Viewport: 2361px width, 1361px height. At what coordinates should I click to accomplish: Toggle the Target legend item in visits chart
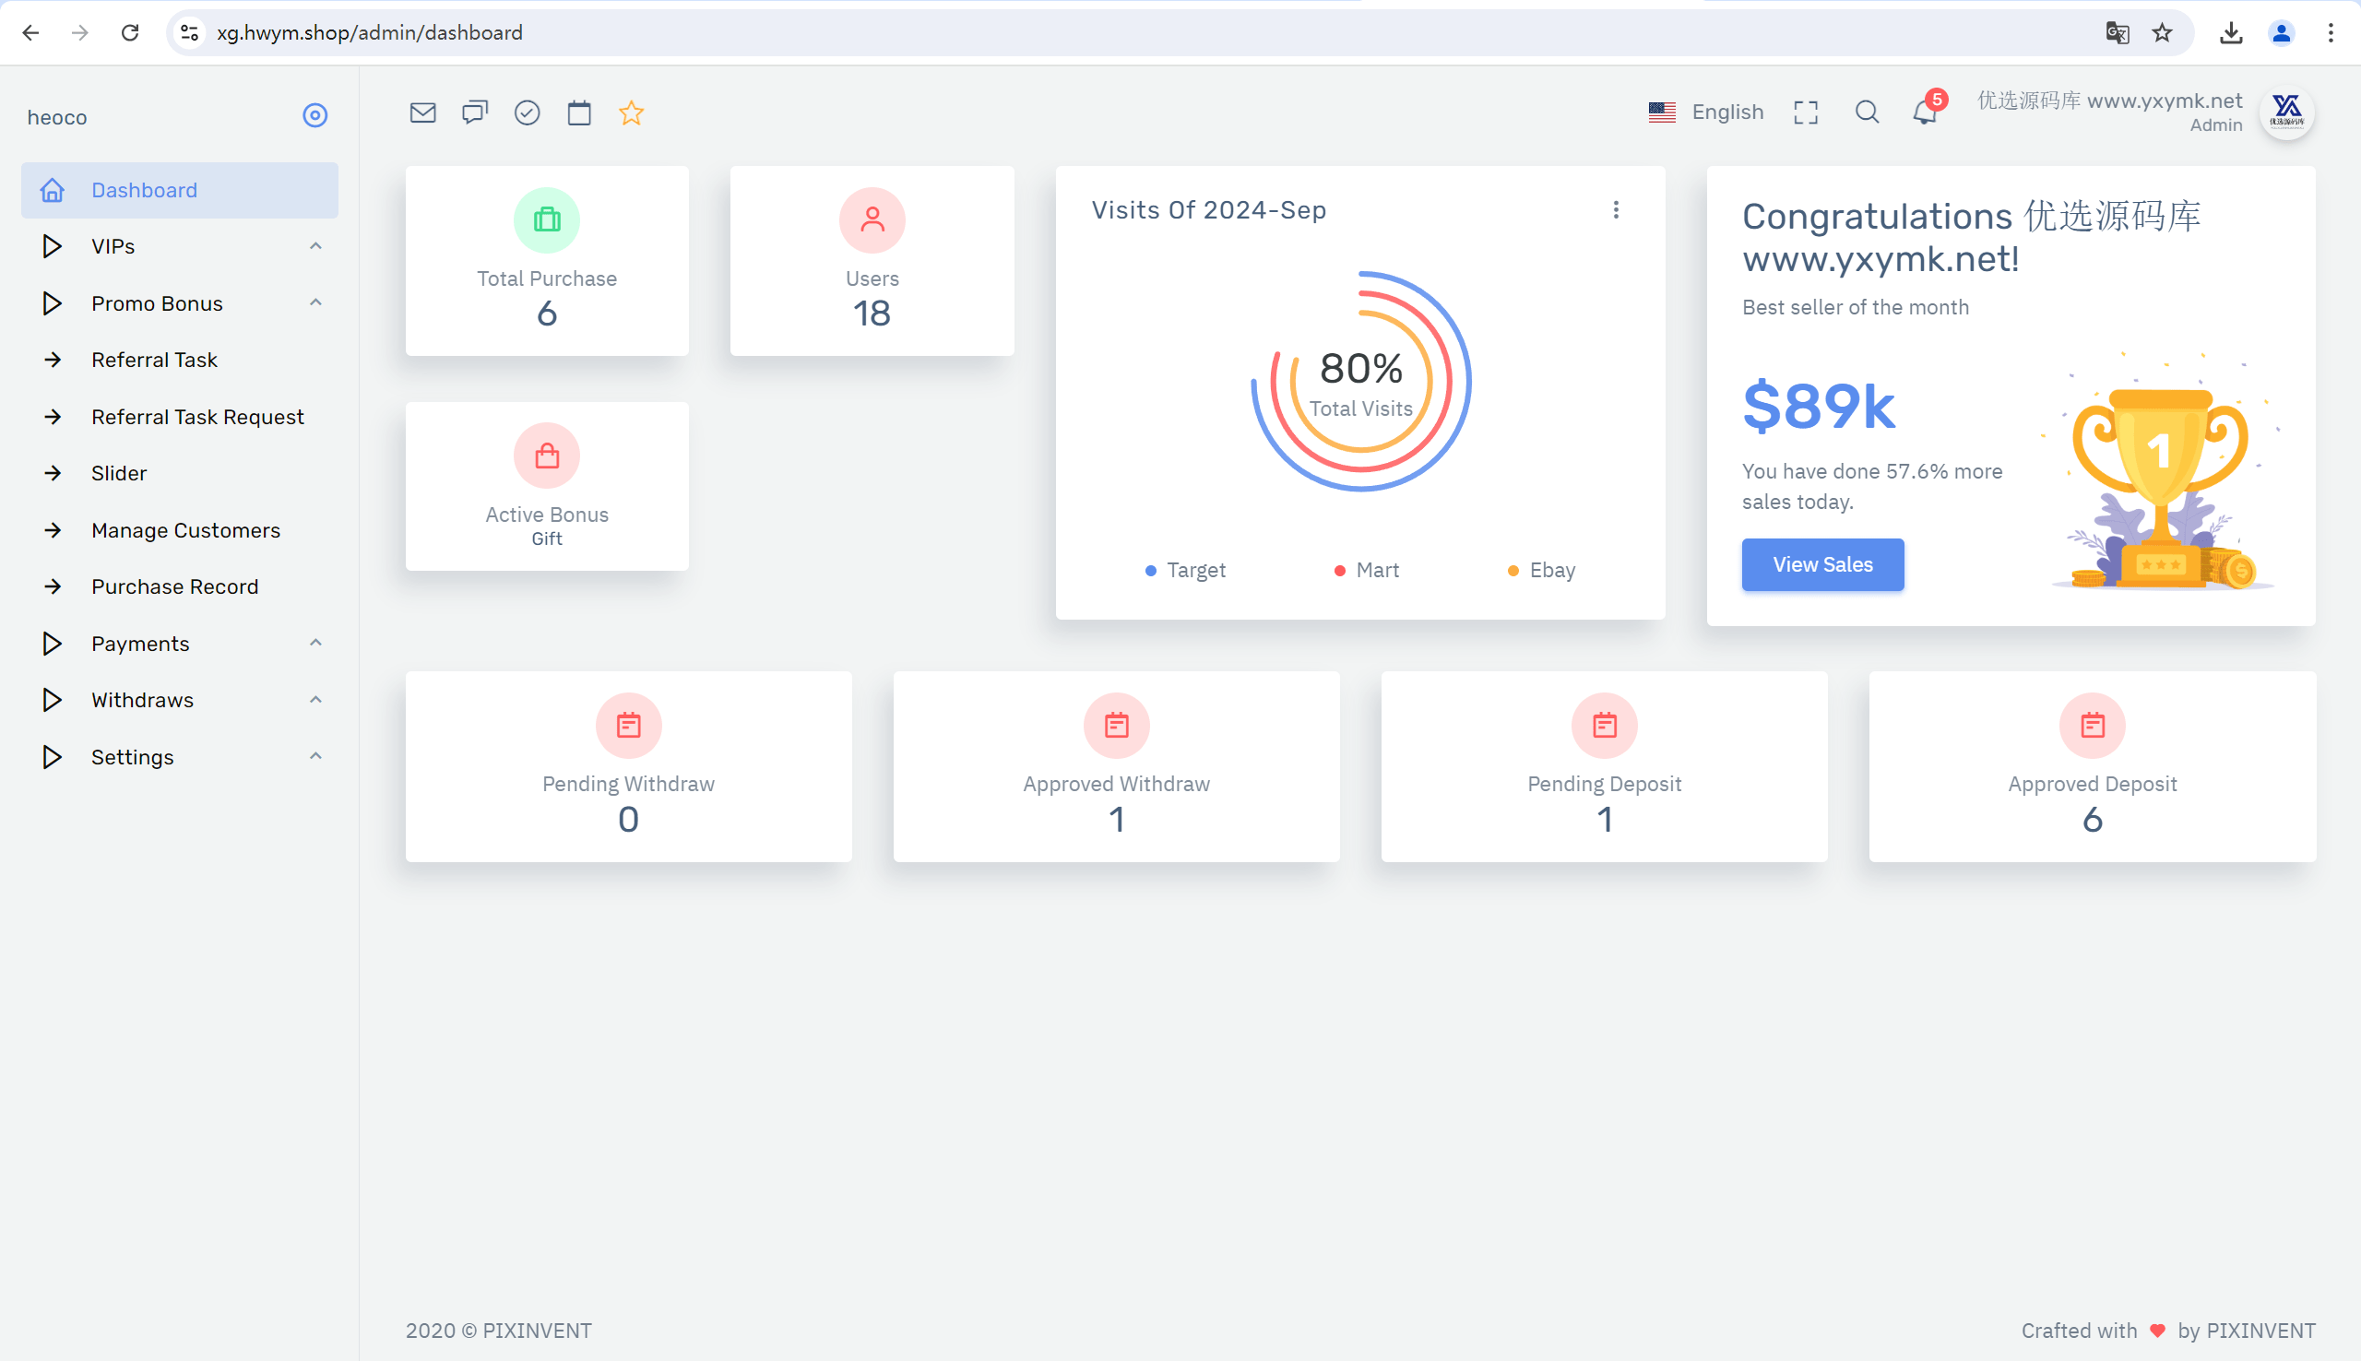tap(1185, 570)
